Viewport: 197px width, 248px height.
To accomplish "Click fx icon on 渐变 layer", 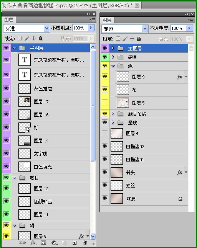I will [x=179, y=172].
